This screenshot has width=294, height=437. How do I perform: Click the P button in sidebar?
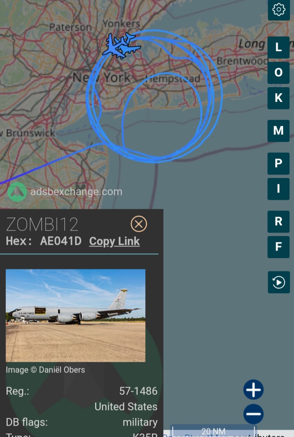pyautogui.click(x=278, y=164)
